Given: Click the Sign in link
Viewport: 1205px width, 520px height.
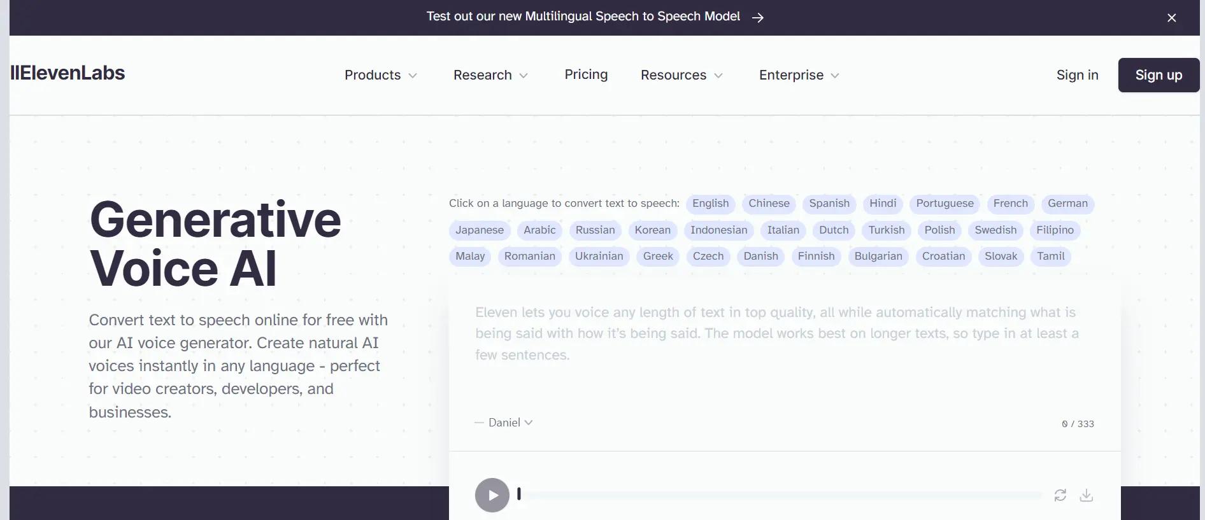Looking at the screenshot, I should point(1077,75).
